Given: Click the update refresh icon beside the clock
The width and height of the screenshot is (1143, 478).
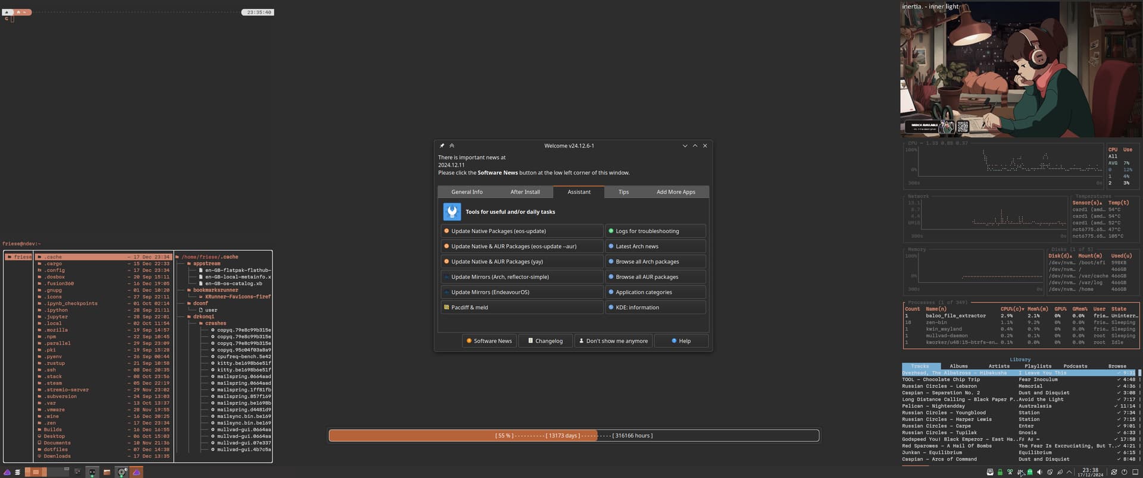Looking at the screenshot, I should (1114, 472).
